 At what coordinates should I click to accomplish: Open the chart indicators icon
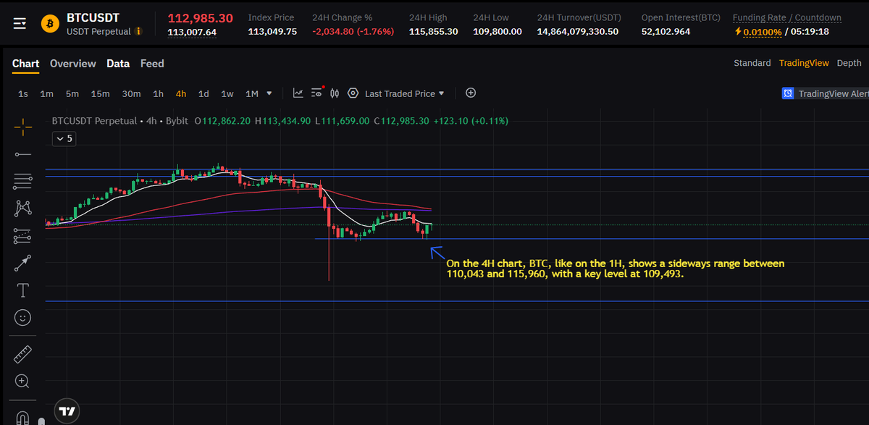tap(298, 93)
